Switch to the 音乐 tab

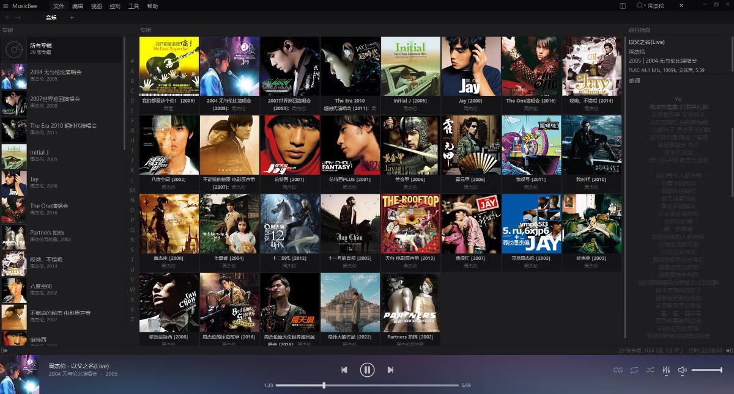(51, 18)
